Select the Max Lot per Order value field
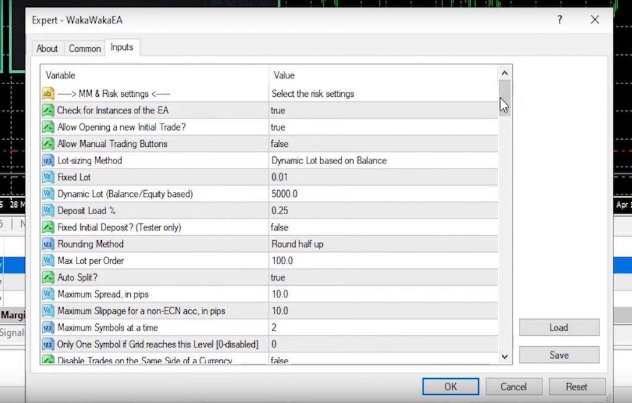This screenshot has width=632, height=403. coord(383,260)
